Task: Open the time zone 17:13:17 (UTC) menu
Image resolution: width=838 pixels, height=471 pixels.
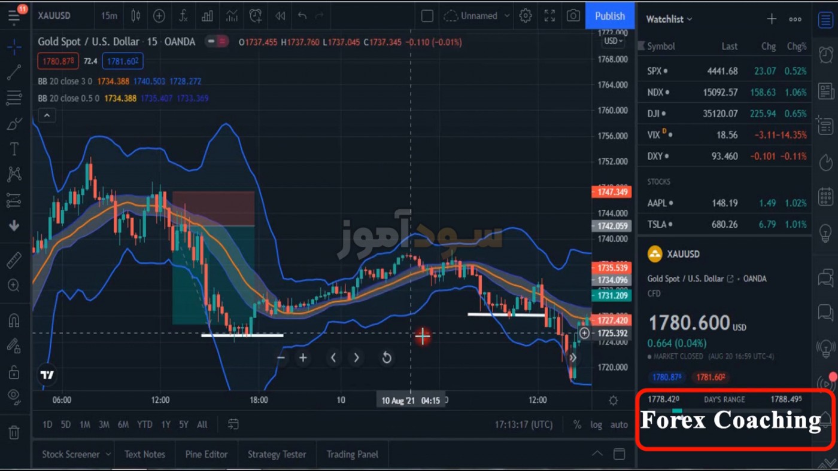Action: coord(524,424)
